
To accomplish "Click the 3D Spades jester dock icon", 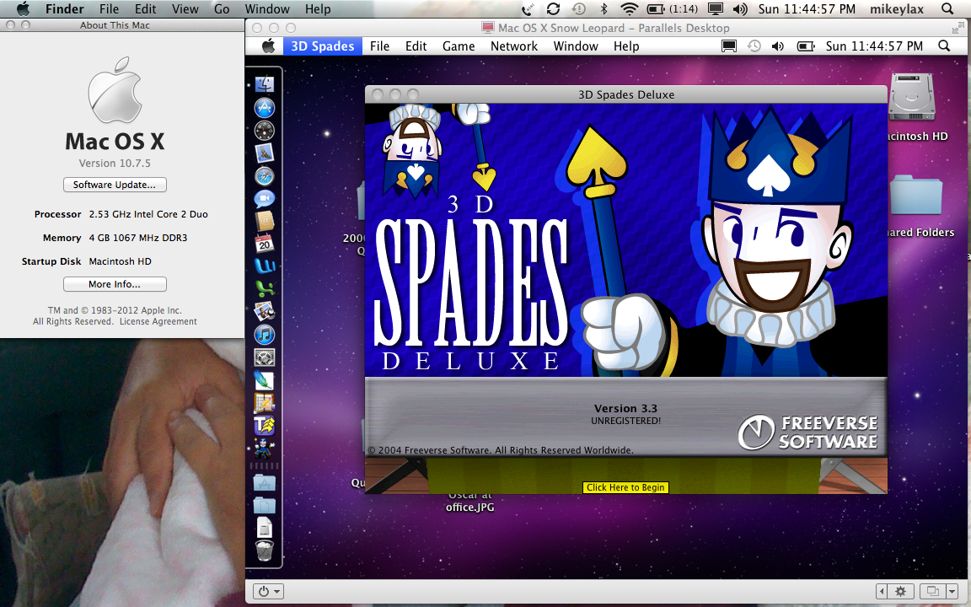I will [265, 447].
